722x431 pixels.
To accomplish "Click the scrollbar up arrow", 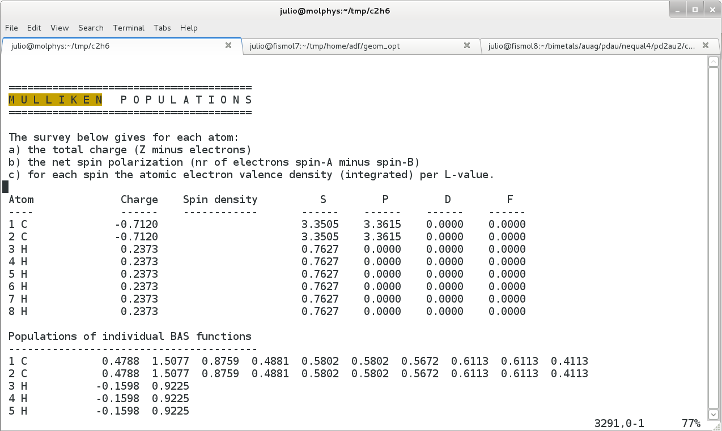I will (x=714, y=62).
